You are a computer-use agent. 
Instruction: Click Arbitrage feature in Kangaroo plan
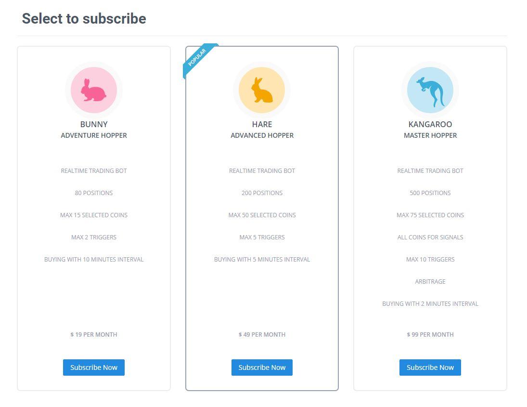tap(430, 282)
